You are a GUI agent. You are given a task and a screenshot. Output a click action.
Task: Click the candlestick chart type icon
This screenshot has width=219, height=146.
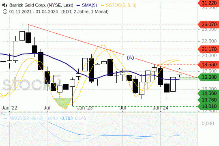[5, 5]
